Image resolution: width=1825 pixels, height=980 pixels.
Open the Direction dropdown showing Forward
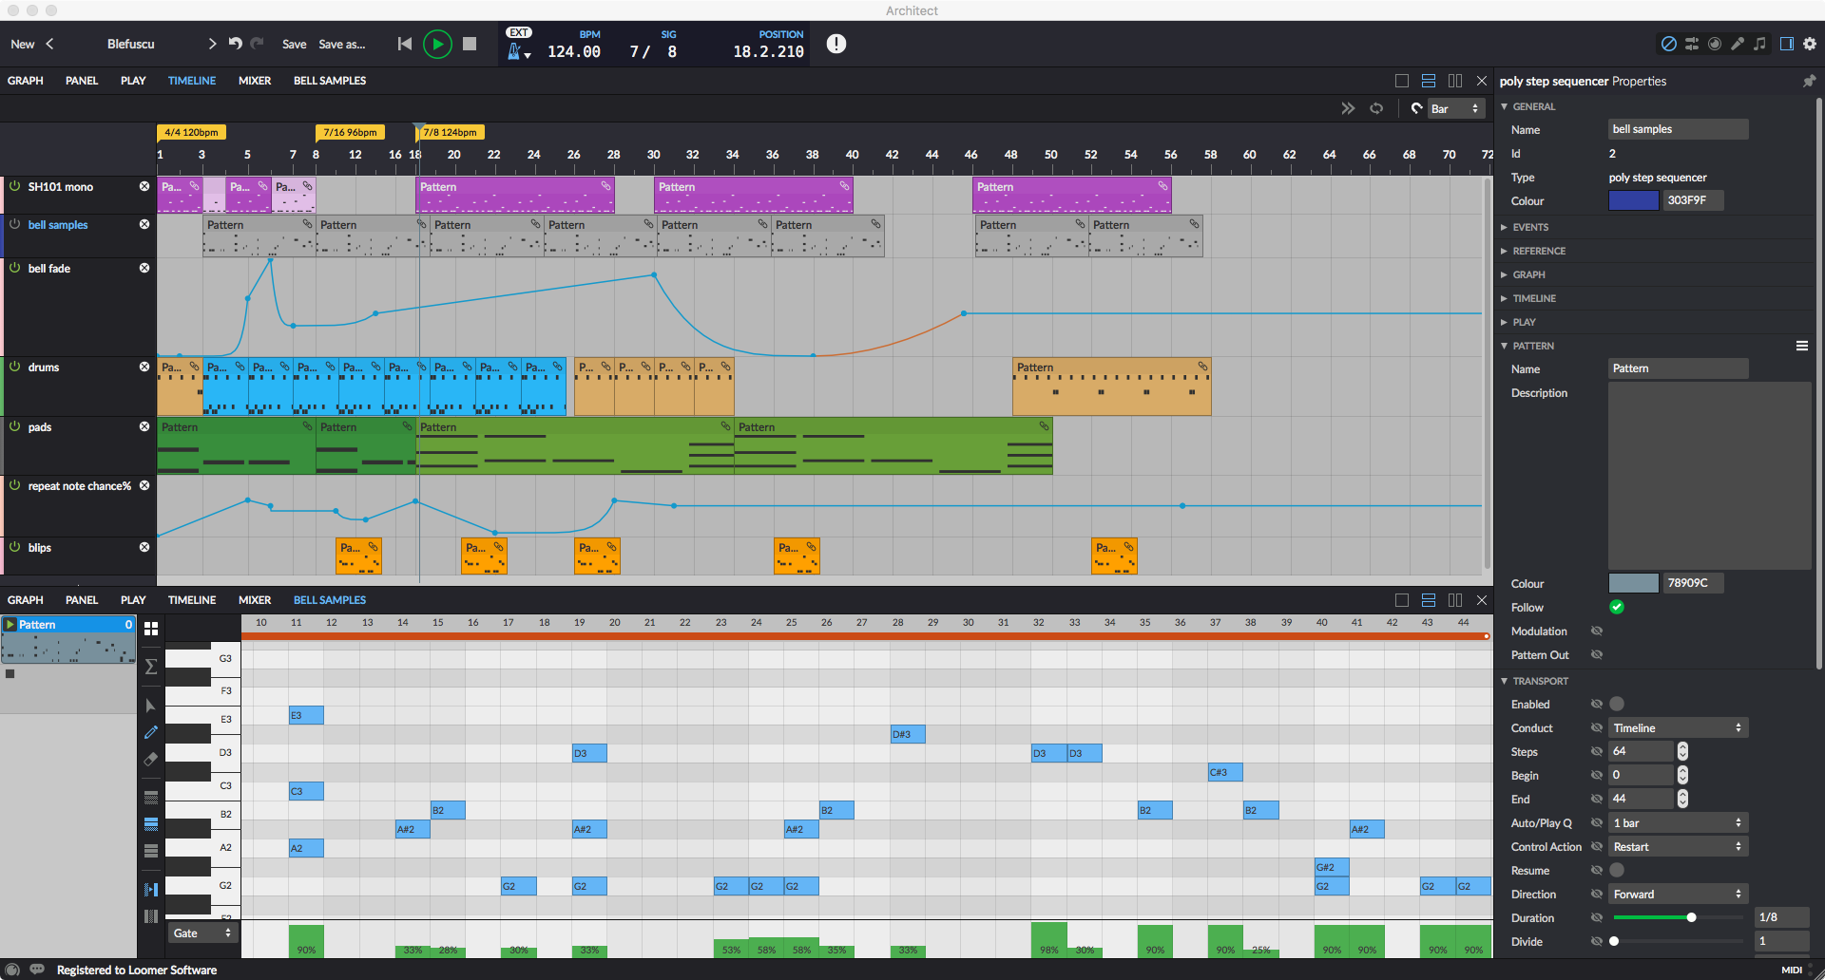click(x=1678, y=894)
